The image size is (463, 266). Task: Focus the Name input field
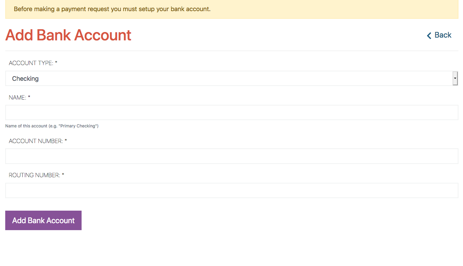(231, 112)
